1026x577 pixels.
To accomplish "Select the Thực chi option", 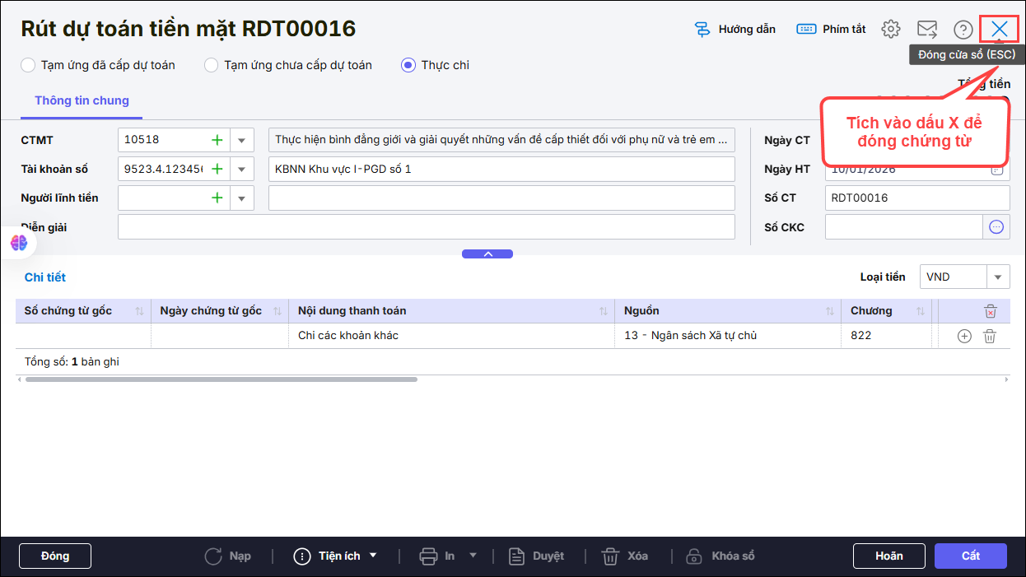I will coord(435,65).
